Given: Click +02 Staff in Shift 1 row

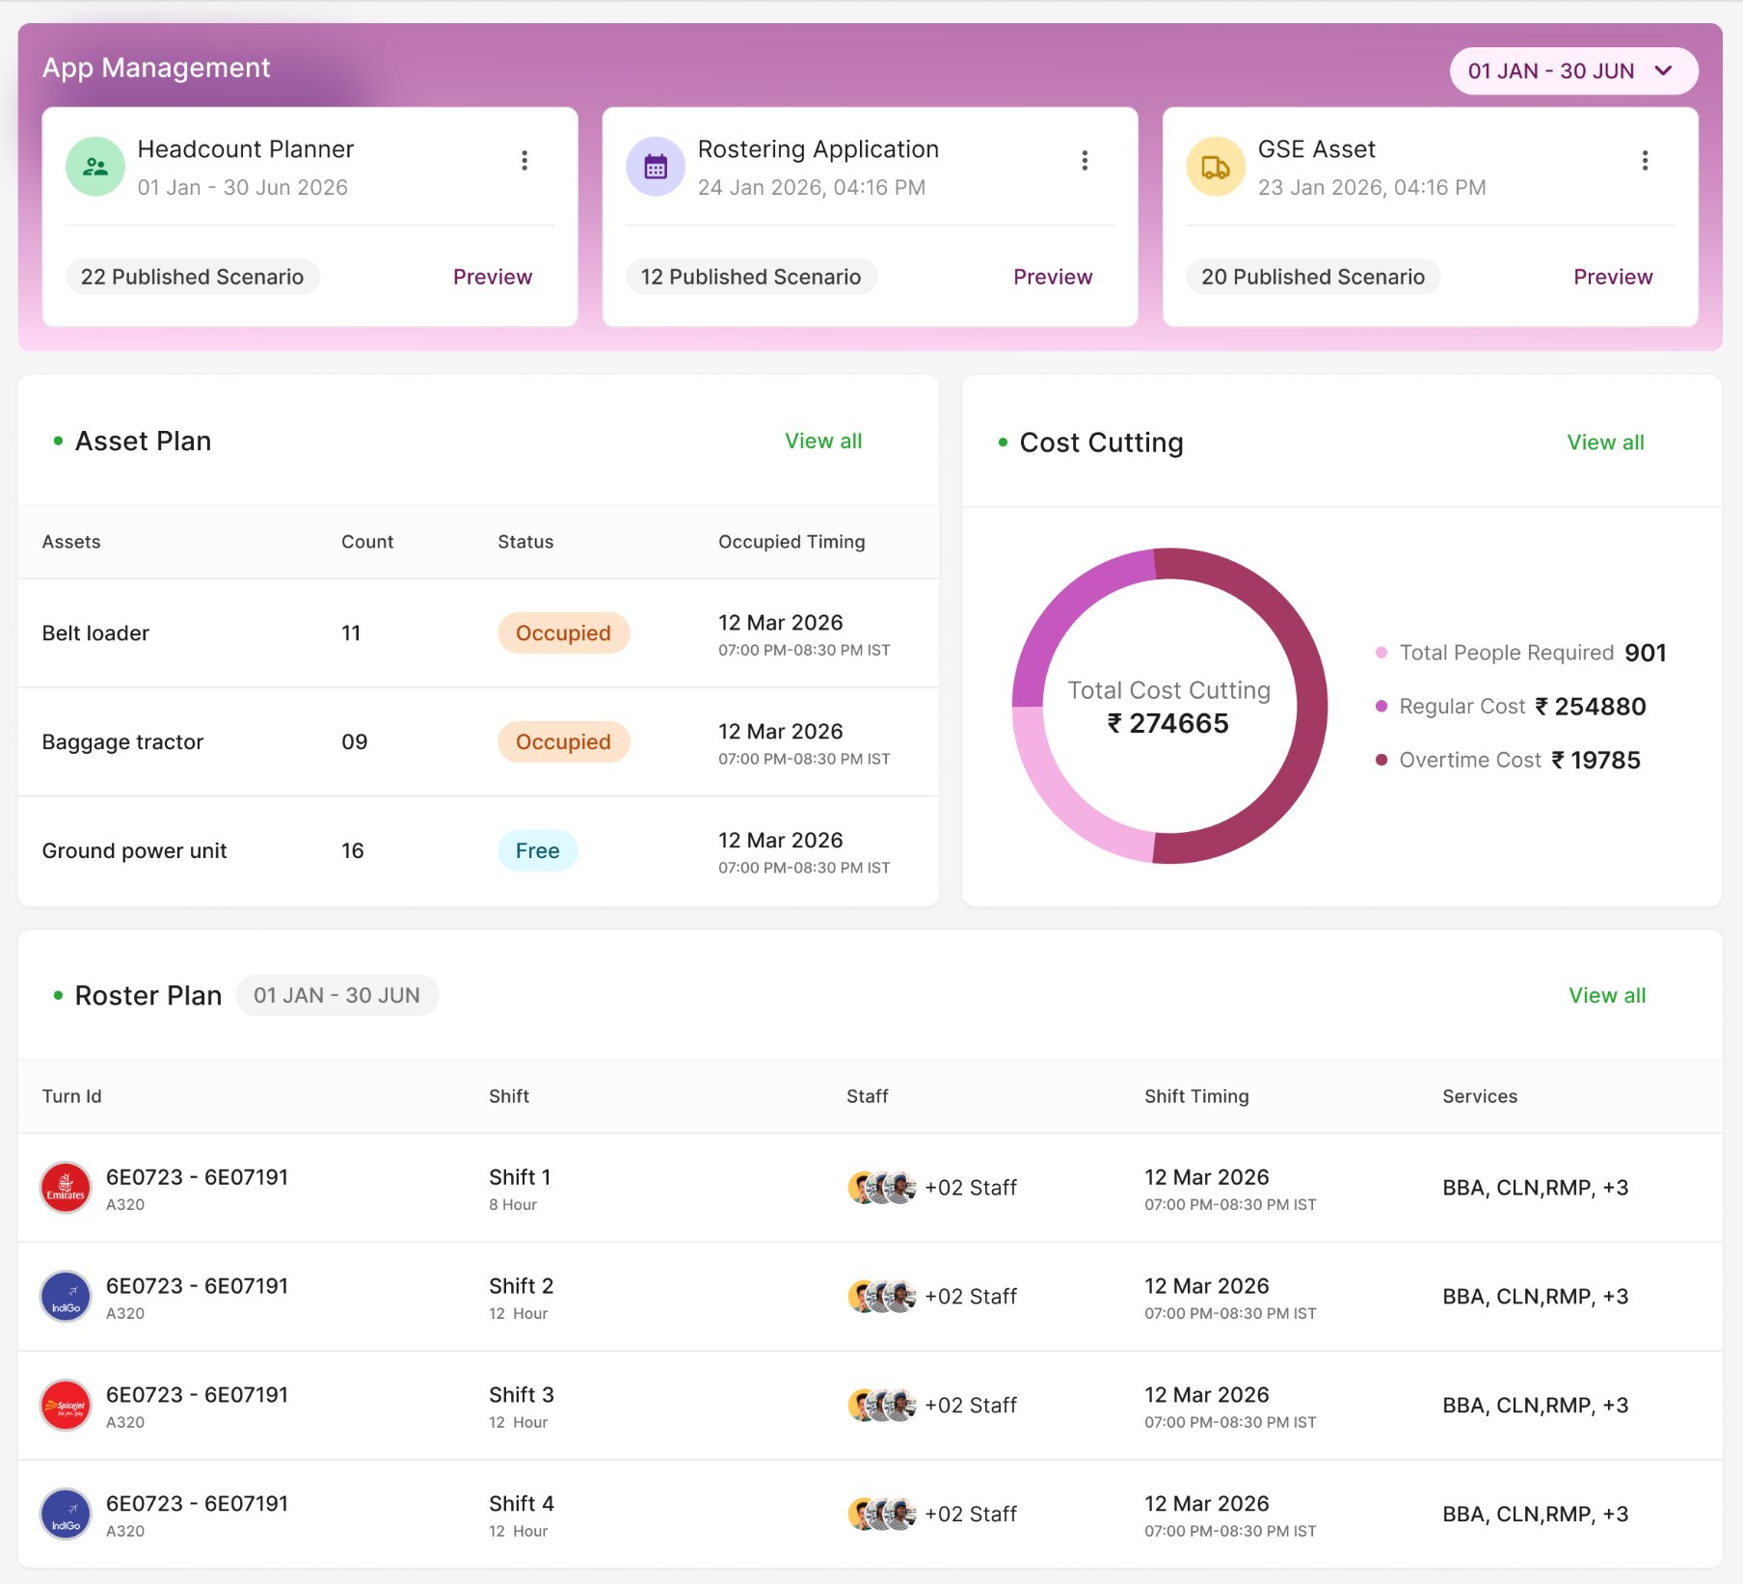Looking at the screenshot, I should [x=971, y=1188].
